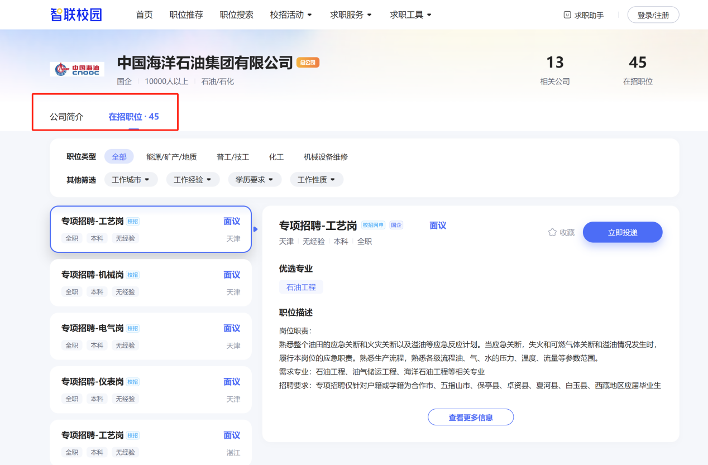Click the 立即投递 button
Screen dimensions: 708x465
tap(623, 232)
